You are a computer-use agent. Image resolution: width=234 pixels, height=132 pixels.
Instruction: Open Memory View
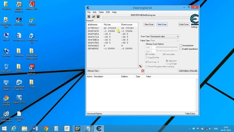[93, 71]
